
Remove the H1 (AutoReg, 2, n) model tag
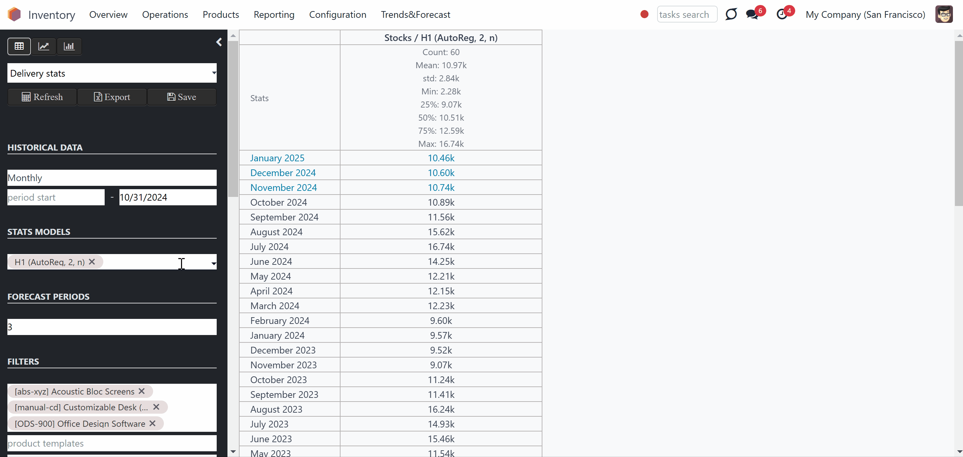click(x=92, y=262)
